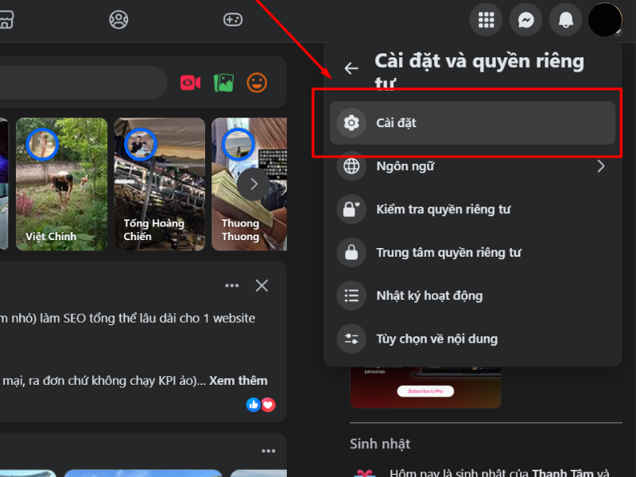
Task: Click the list icon for activity log
Action: pyautogui.click(x=351, y=296)
